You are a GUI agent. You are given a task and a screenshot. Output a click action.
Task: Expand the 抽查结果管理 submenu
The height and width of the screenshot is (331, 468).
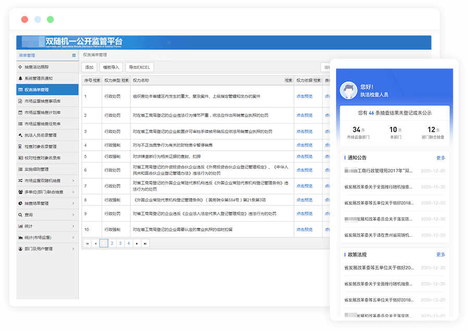(x=73, y=203)
